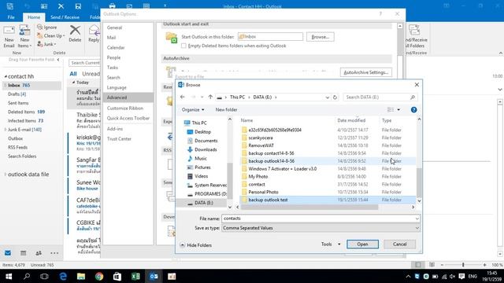Select Calendar category in Outlook Options
This screenshot has width=504, height=283.
pyautogui.click(x=116, y=47)
